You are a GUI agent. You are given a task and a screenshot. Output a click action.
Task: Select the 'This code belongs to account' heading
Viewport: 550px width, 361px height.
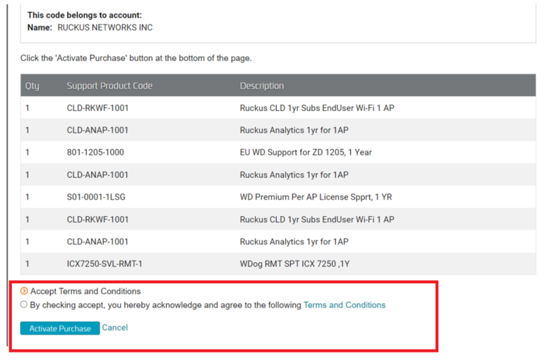point(85,15)
